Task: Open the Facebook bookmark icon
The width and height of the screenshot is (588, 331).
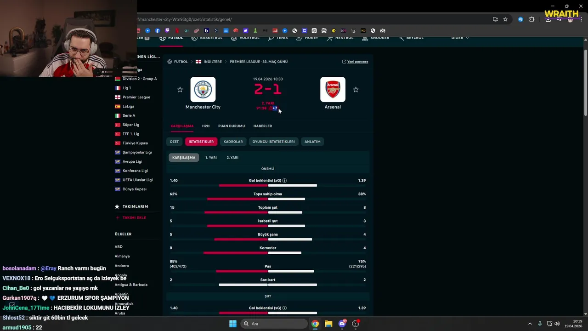Action: point(158,31)
